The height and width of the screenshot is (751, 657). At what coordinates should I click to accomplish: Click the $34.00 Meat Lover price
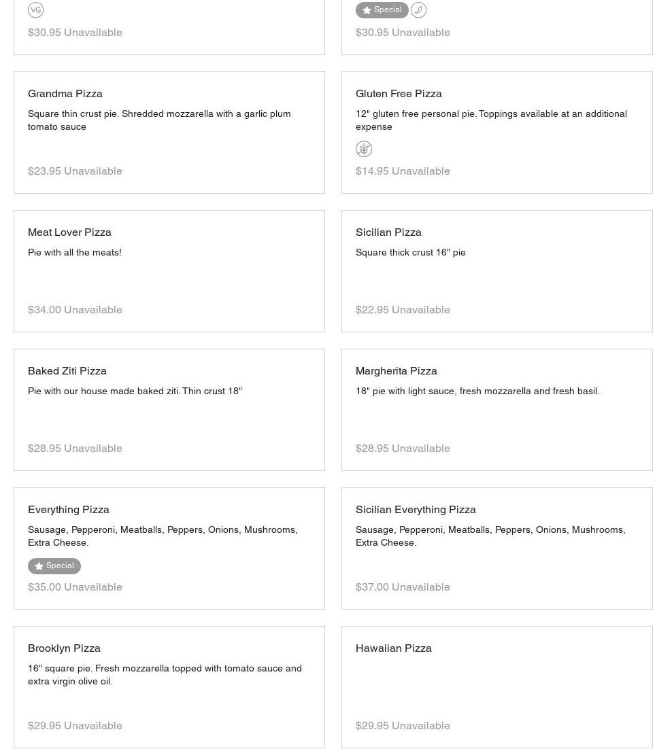click(44, 310)
